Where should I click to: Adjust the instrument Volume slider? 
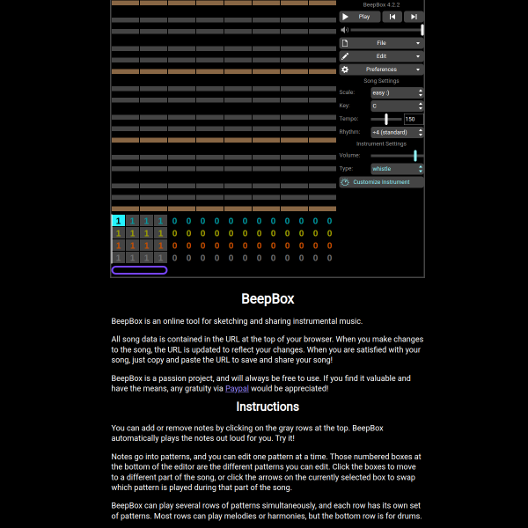coord(397,156)
